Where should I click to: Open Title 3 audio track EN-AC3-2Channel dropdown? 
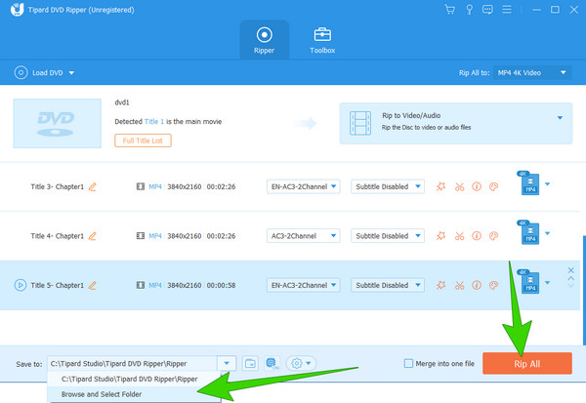coord(303,186)
